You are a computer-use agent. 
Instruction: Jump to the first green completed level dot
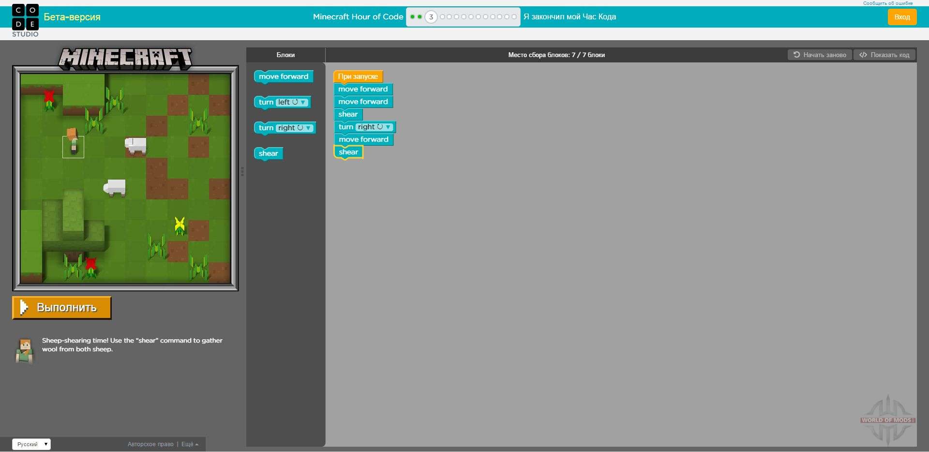[x=412, y=16]
